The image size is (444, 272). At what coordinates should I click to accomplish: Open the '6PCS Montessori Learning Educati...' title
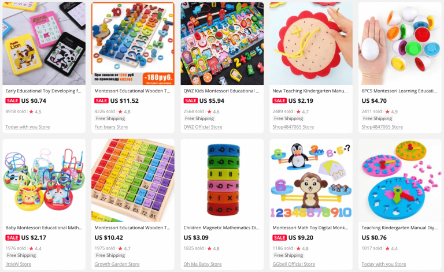[399, 91]
